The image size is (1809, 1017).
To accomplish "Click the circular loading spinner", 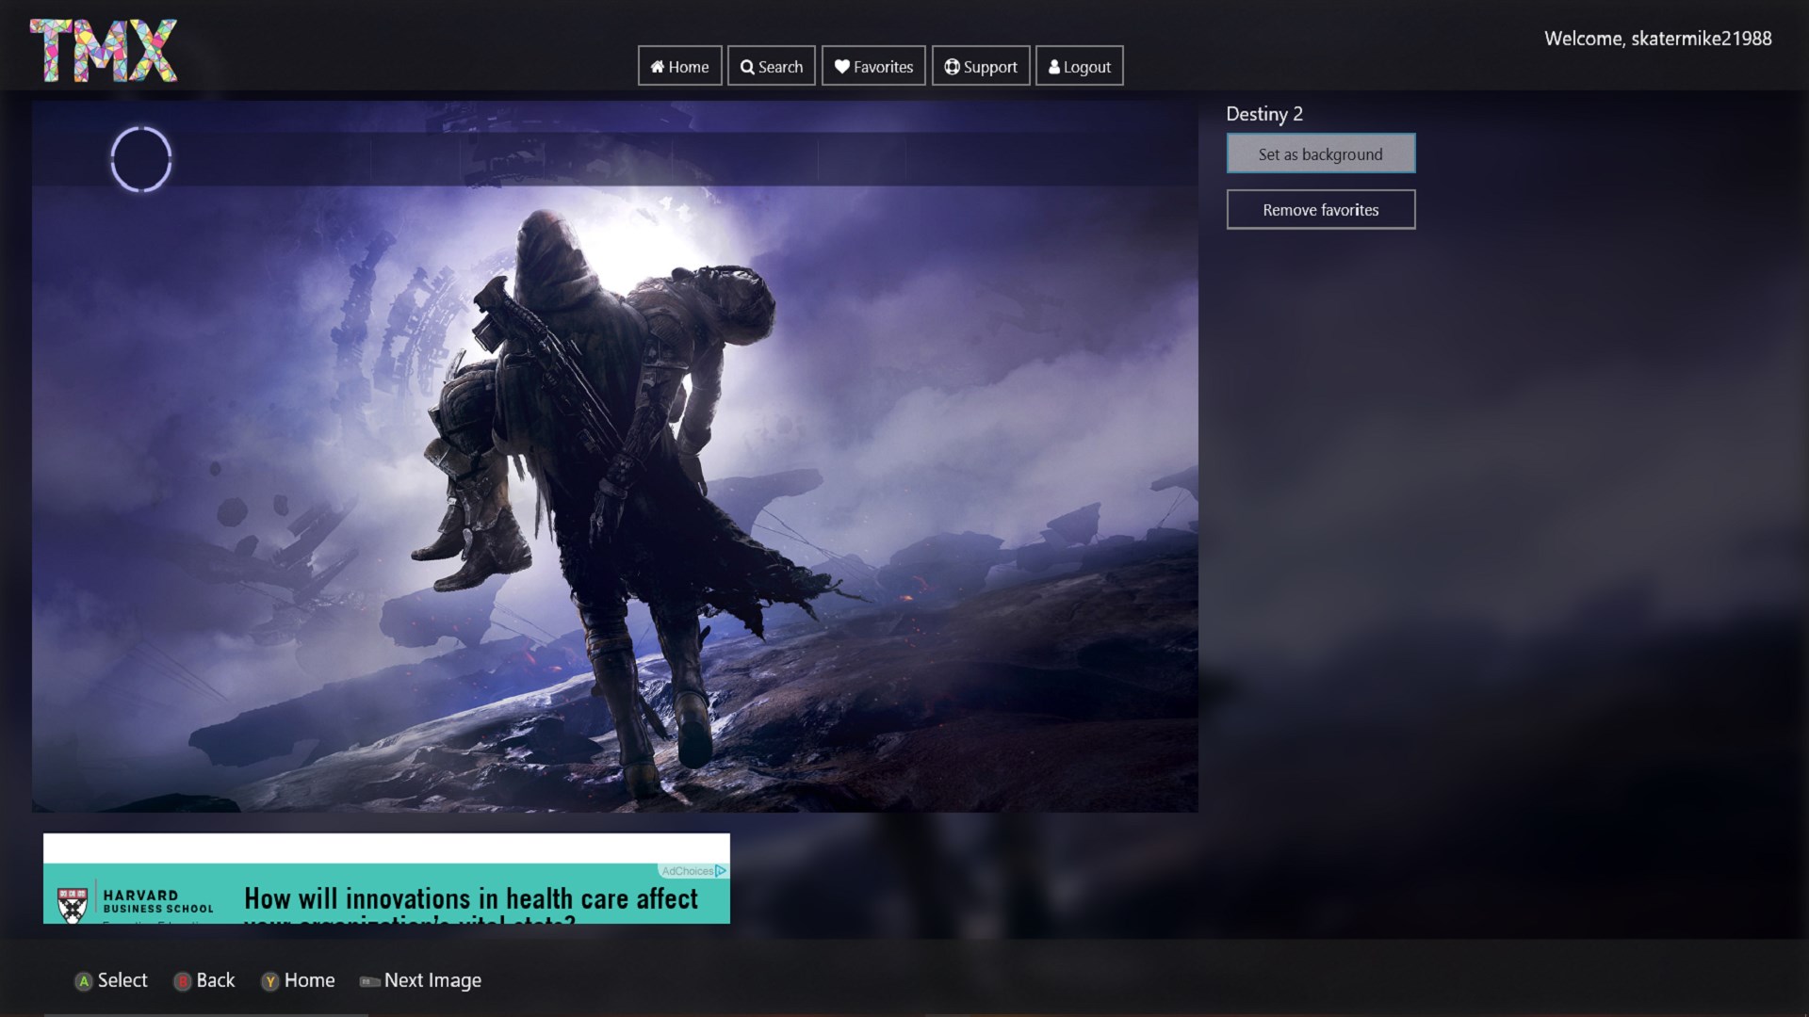I will [x=141, y=159].
